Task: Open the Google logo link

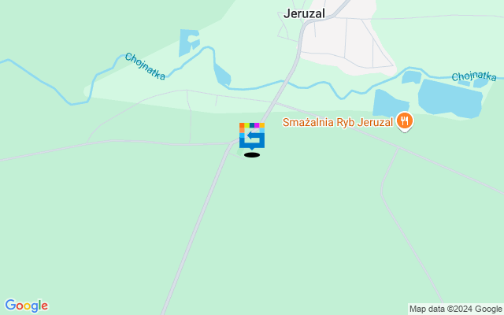Action: (x=26, y=306)
